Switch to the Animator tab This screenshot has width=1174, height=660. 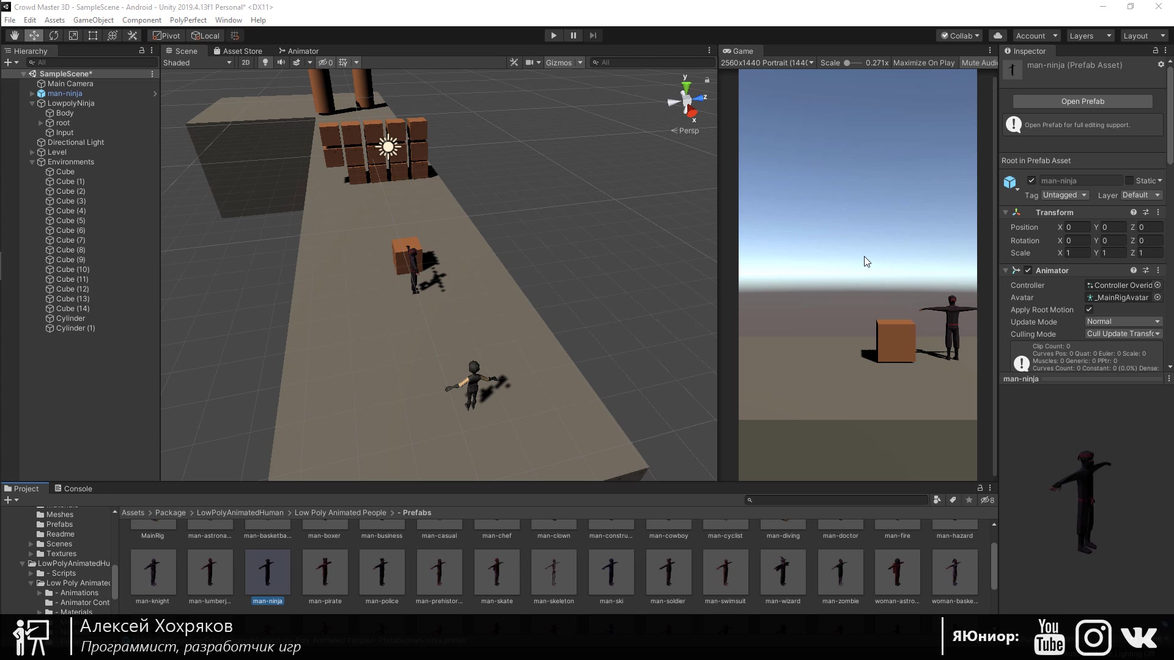(x=299, y=51)
